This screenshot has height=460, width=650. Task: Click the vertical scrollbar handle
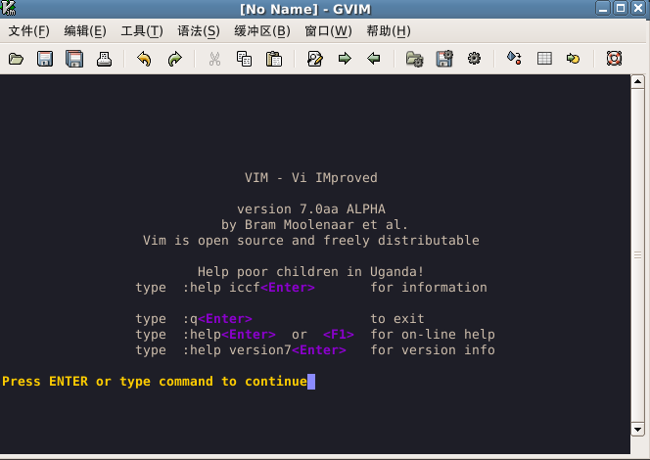pyautogui.click(x=637, y=255)
